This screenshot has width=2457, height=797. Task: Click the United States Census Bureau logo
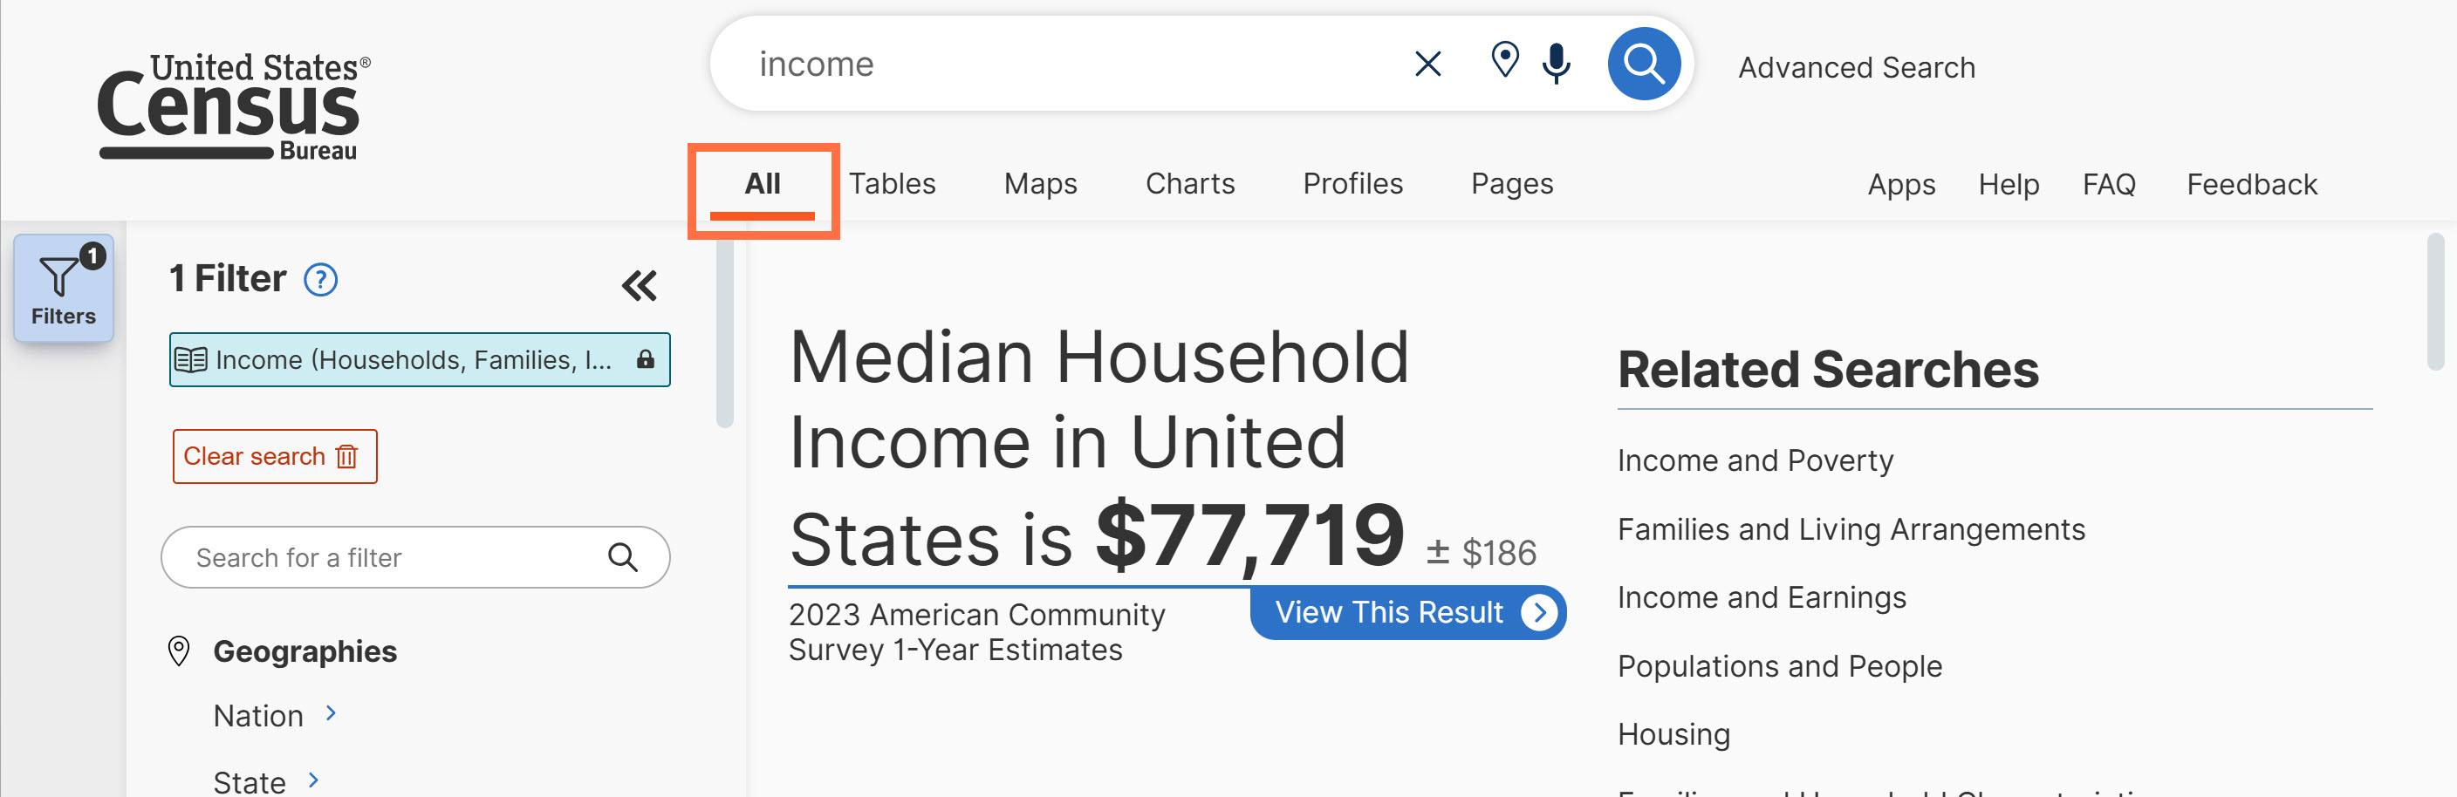[234, 106]
